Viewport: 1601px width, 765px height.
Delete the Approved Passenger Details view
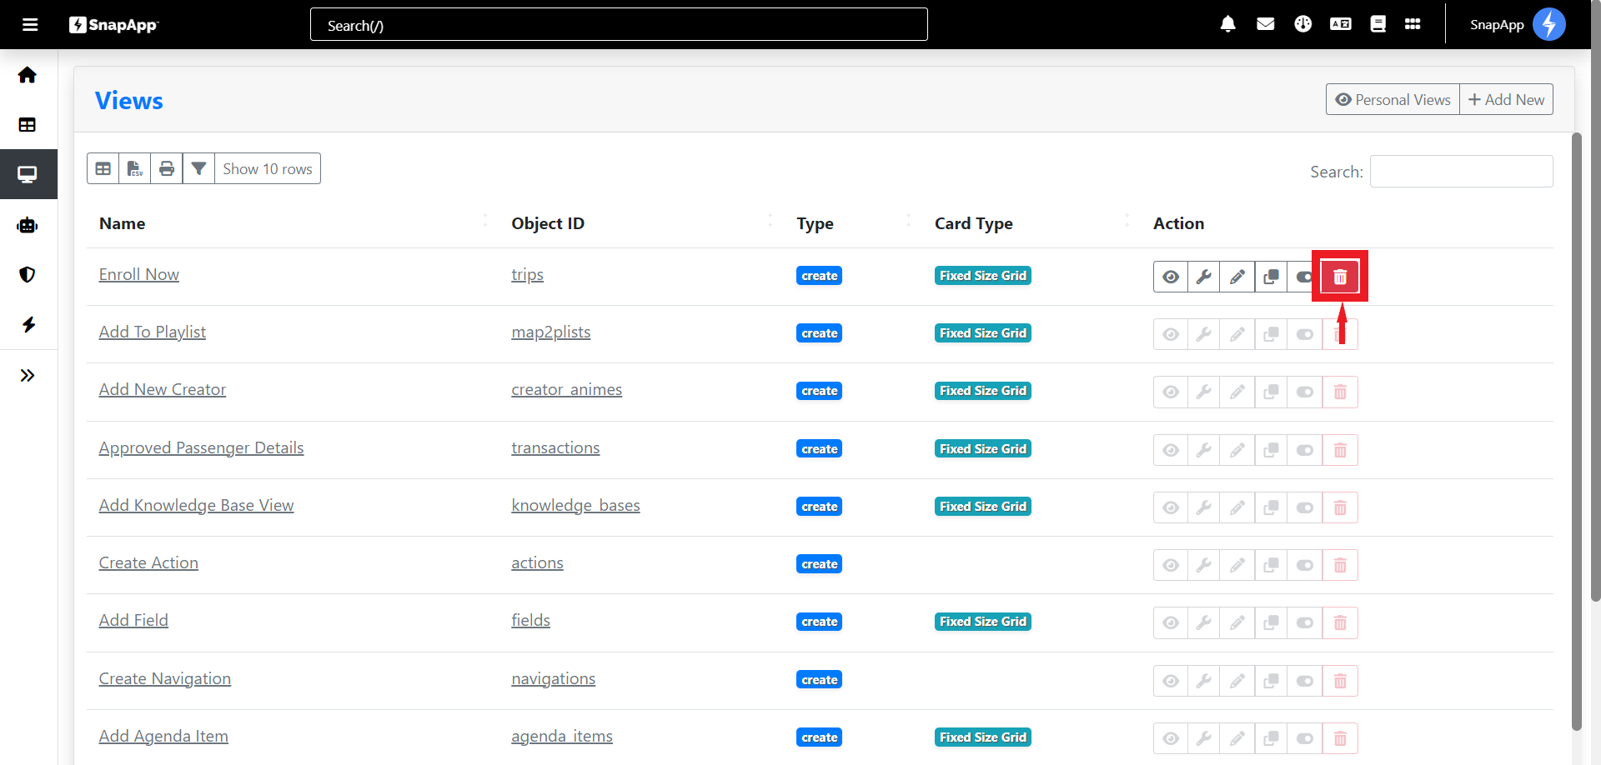coord(1340,450)
